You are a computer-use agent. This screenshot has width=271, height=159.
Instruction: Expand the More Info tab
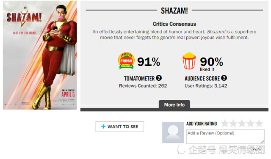click(174, 104)
